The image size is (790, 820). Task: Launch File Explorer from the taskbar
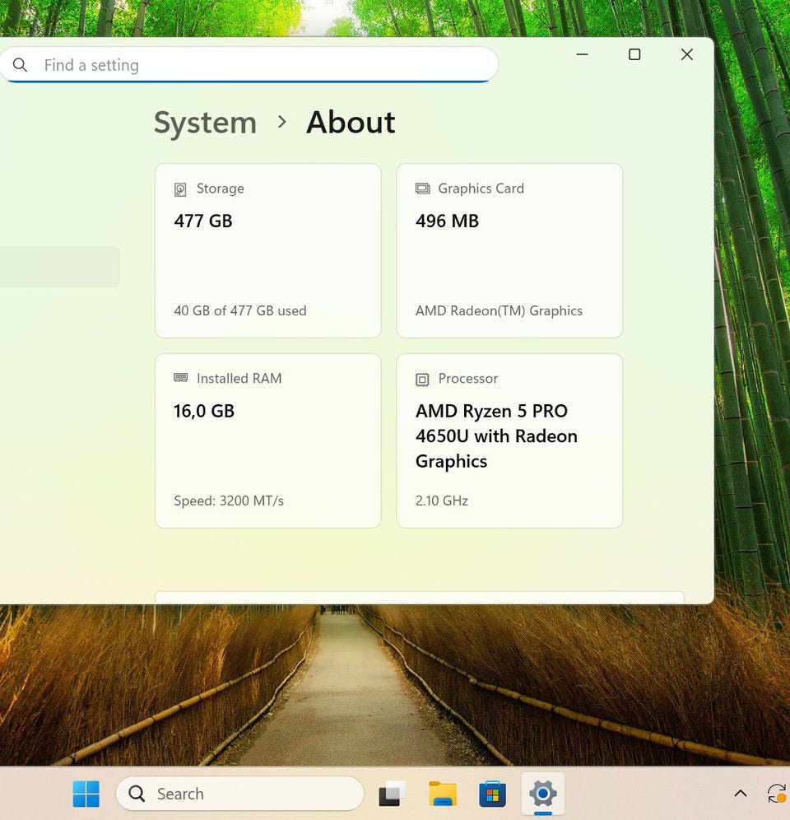(443, 794)
